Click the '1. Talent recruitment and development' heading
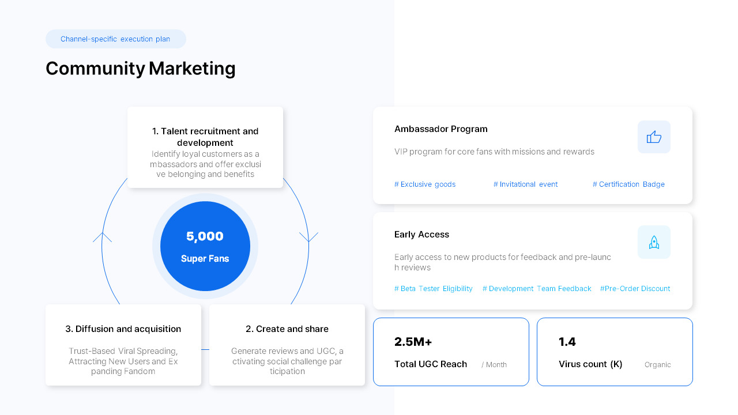 point(205,137)
